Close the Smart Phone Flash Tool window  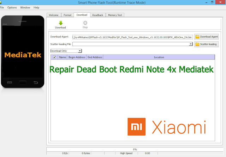click(x=220, y=2)
